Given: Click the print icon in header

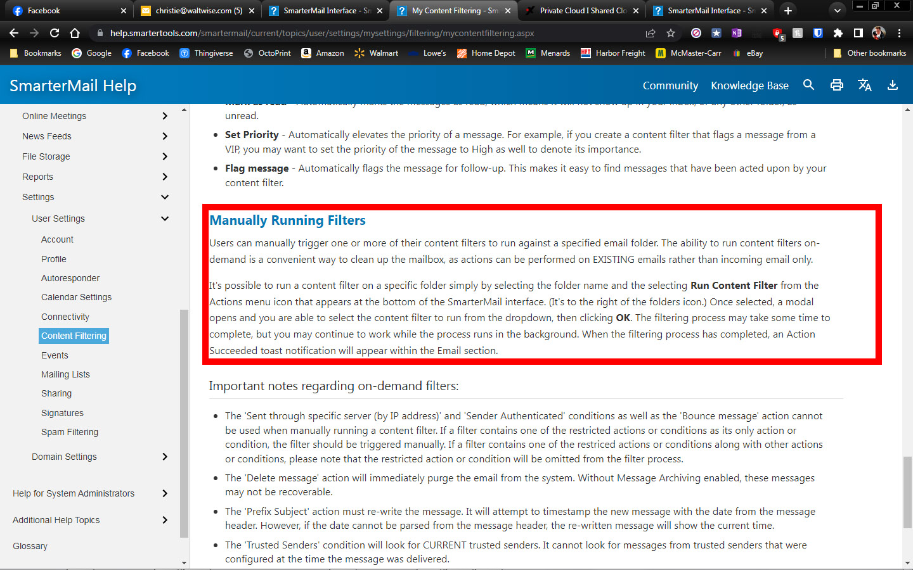Looking at the screenshot, I should (837, 85).
